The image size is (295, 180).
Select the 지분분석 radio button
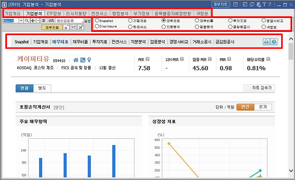pos(163,27)
